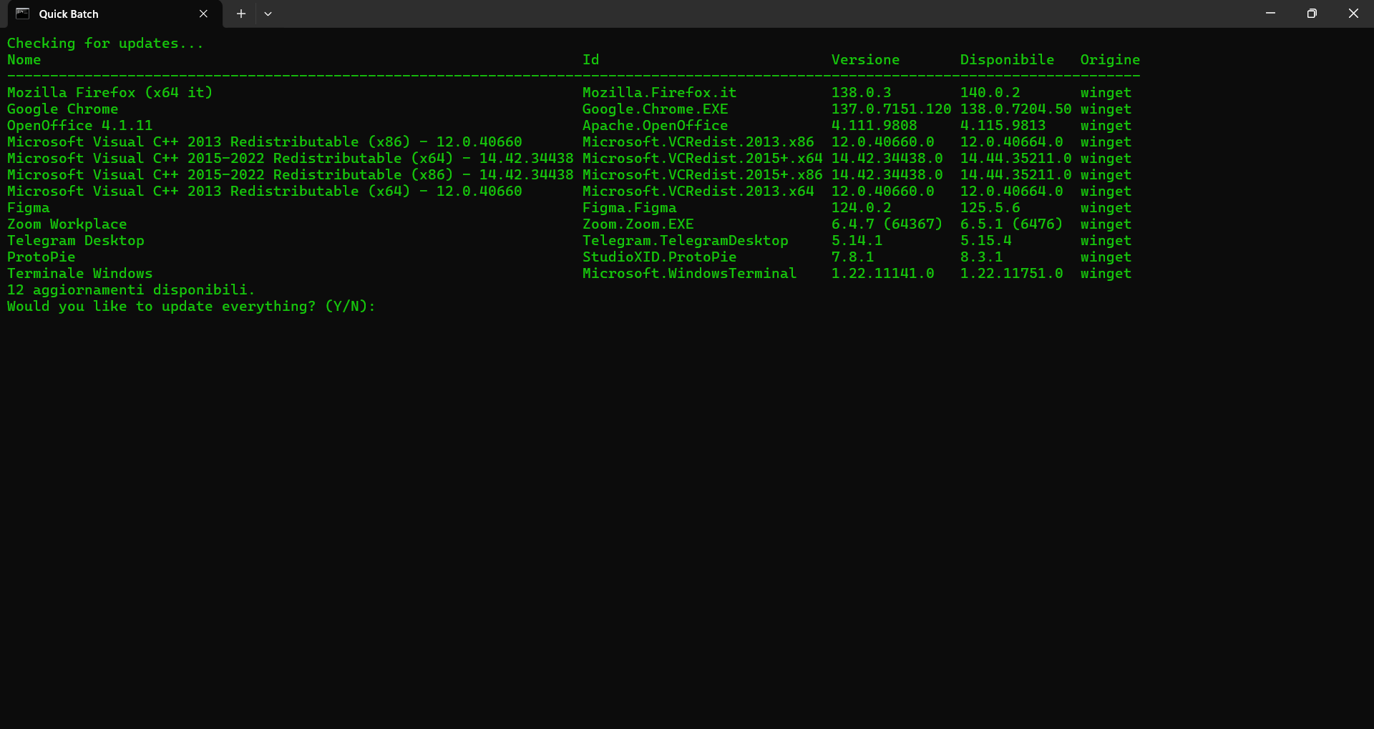Click the 'Microsoft.WindowsTerminal' id
1374x729 pixels.
[x=690, y=274]
